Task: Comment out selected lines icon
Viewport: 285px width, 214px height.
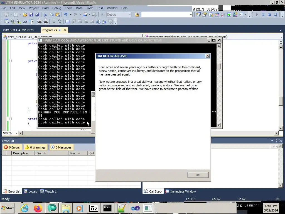Action: click(x=53, y=22)
